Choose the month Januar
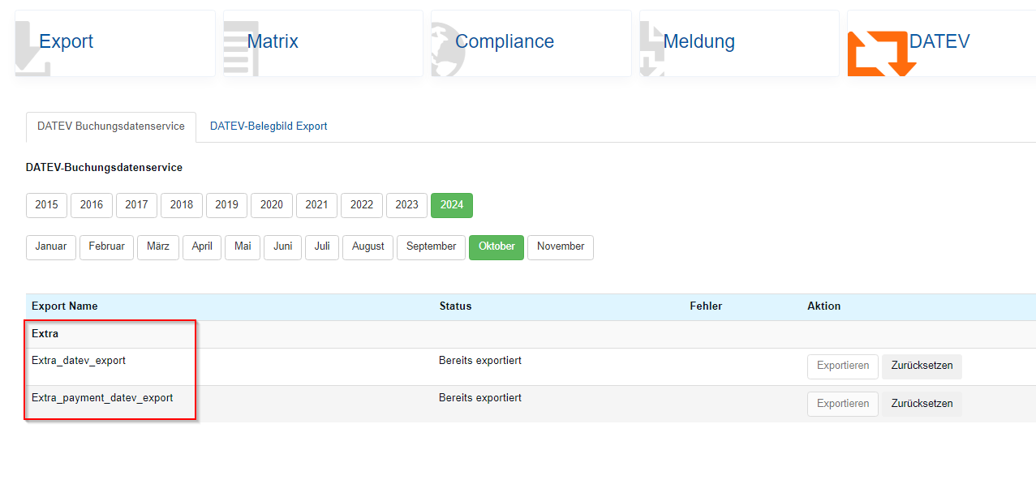The image size is (1036, 484). click(51, 247)
